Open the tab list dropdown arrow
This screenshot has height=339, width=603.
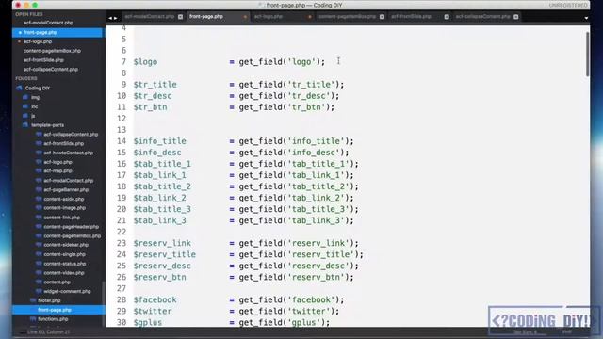(x=586, y=18)
